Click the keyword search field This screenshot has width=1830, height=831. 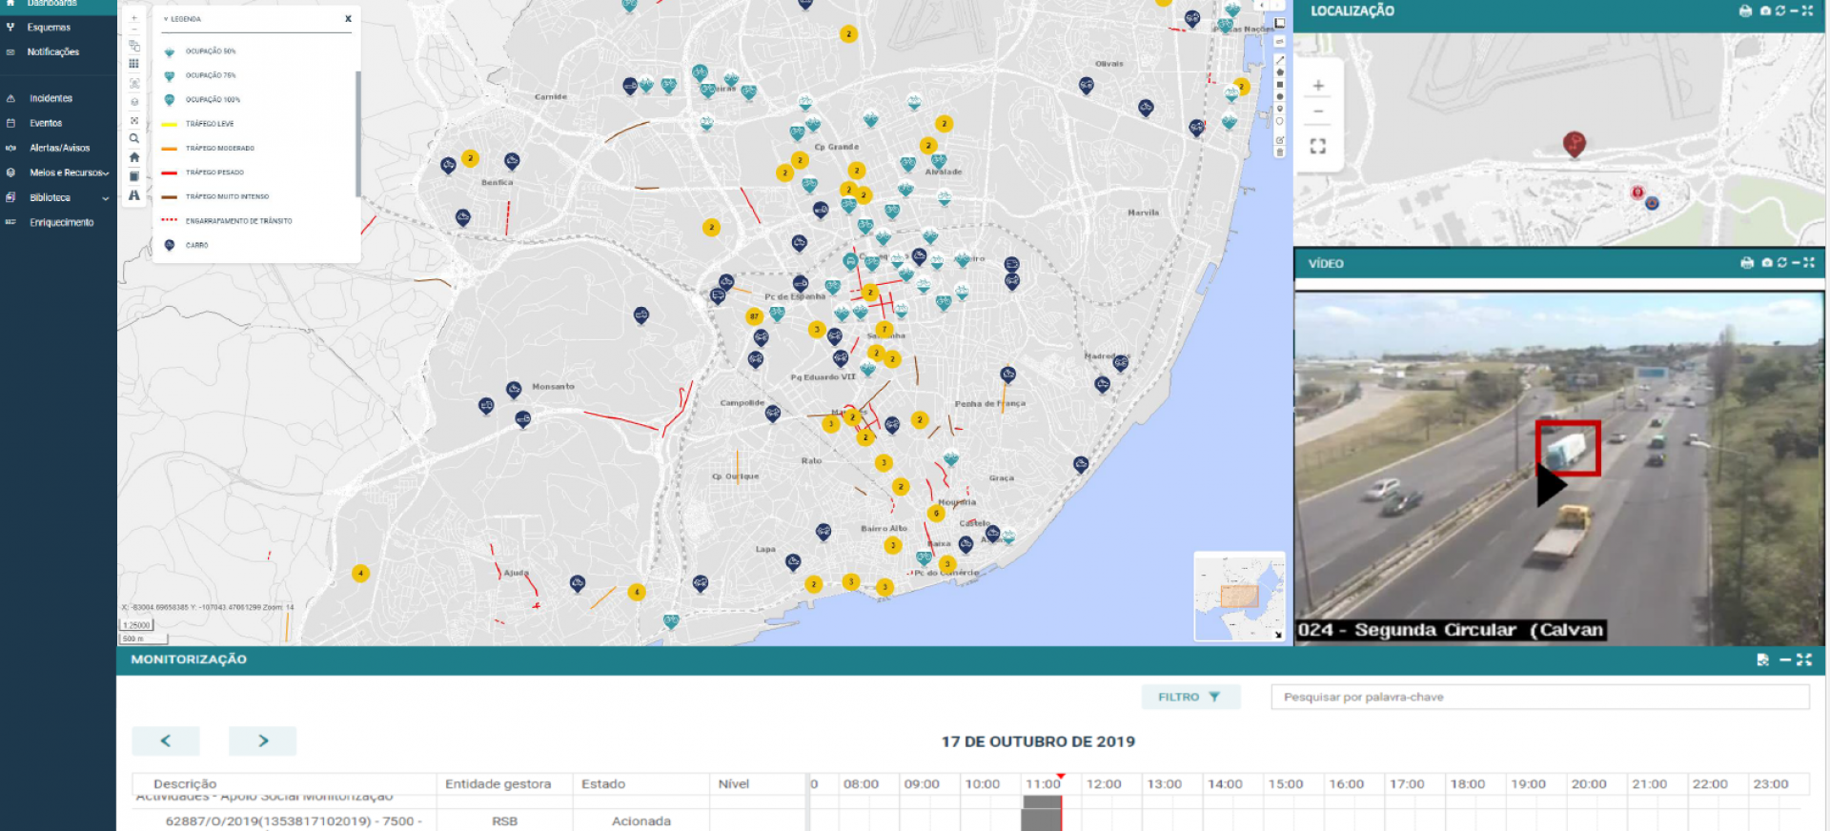tap(1539, 697)
